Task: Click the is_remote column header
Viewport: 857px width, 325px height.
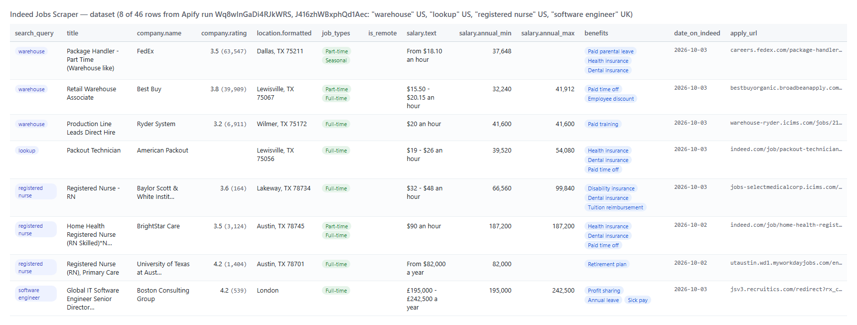Action: pos(383,33)
